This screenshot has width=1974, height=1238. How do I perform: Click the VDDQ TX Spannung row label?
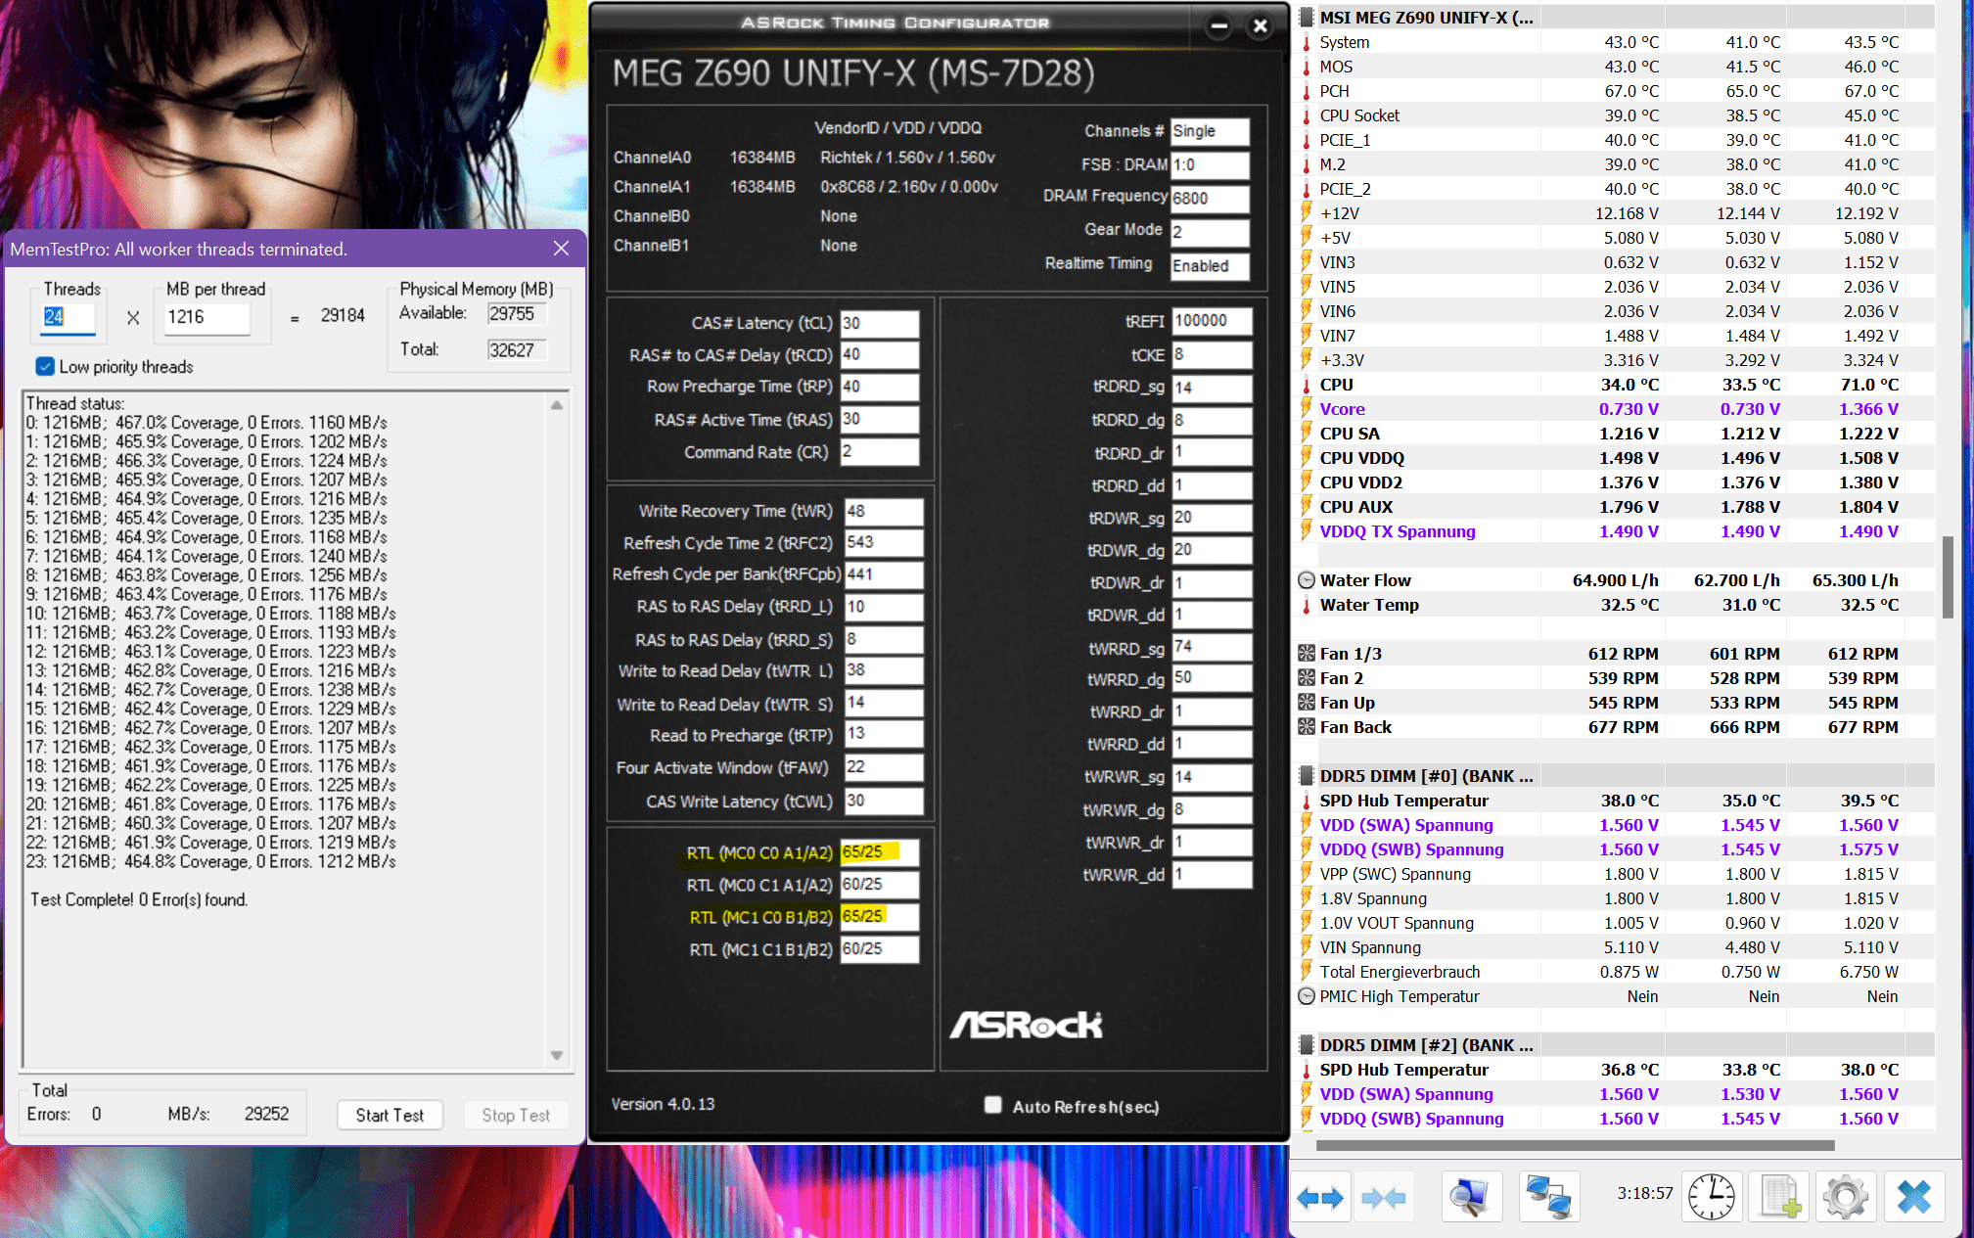click(x=1398, y=531)
